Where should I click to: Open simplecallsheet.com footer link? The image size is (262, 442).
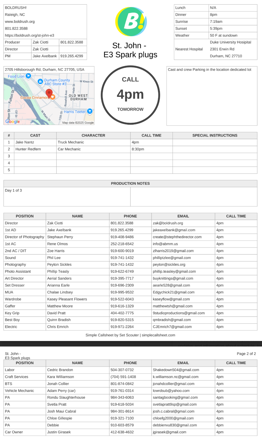click(159, 335)
